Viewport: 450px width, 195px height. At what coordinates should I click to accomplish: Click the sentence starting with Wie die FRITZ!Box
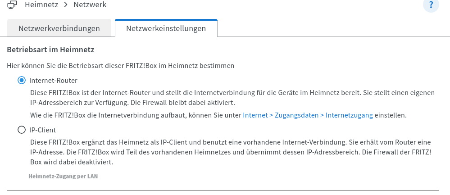[136, 115]
